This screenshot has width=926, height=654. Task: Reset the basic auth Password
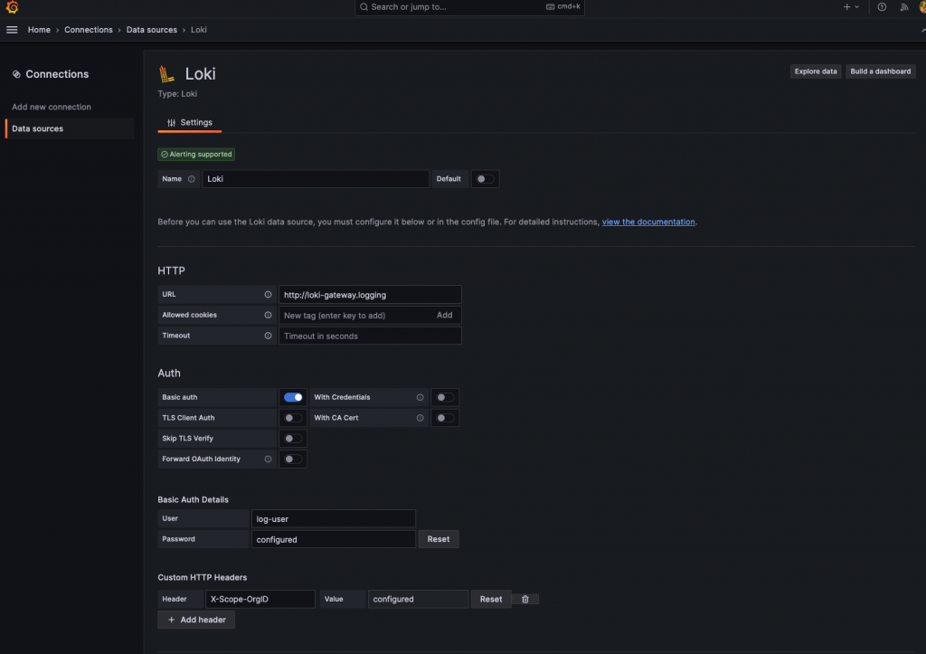click(x=439, y=539)
